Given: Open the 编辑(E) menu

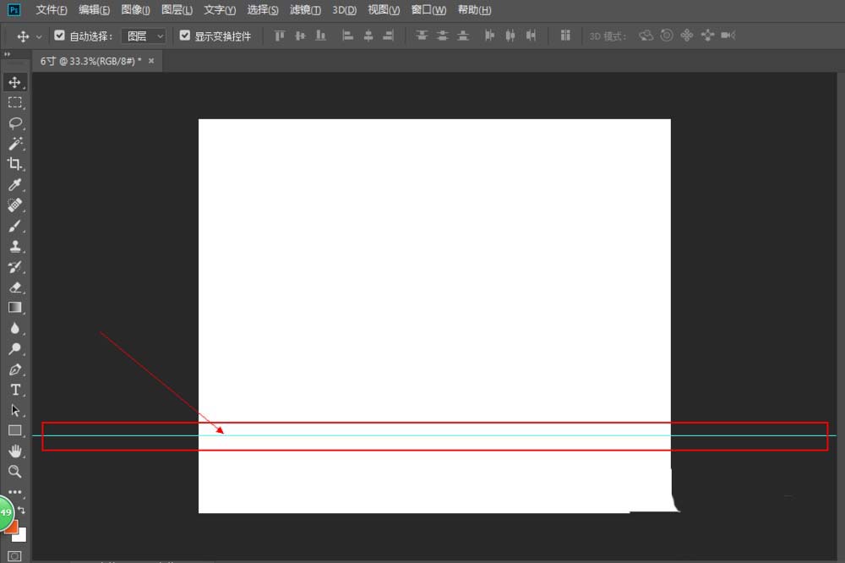Looking at the screenshot, I should point(94,9).
